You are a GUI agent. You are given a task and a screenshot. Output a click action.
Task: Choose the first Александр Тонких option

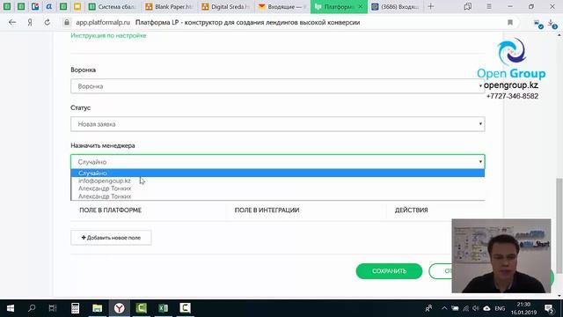click(278, 188)
